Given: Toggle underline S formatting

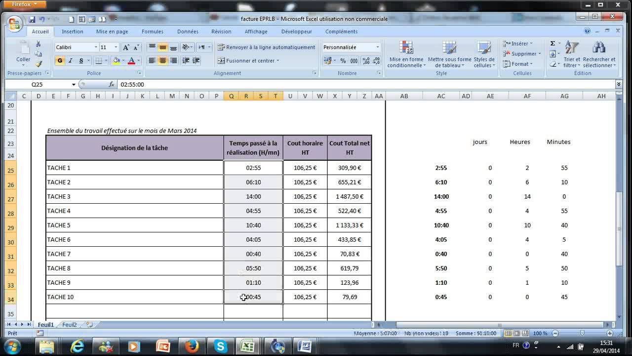Looking at the screenshot, I should [x=80, y=61].
